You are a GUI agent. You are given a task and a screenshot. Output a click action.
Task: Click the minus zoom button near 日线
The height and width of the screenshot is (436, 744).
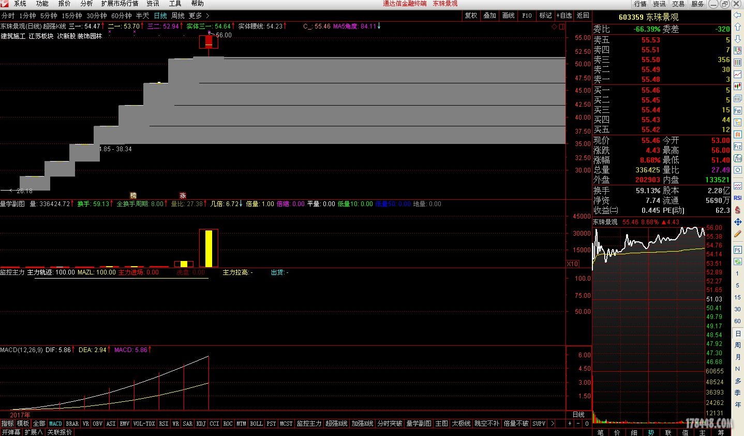click(578, 424)
